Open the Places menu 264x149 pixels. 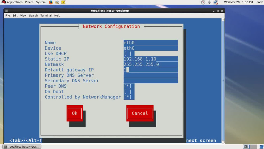click(x=29, y=2)
